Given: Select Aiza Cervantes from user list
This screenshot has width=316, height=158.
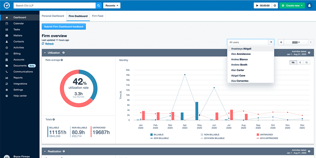Looking at the screenshot, I should [x=251, y=81].
